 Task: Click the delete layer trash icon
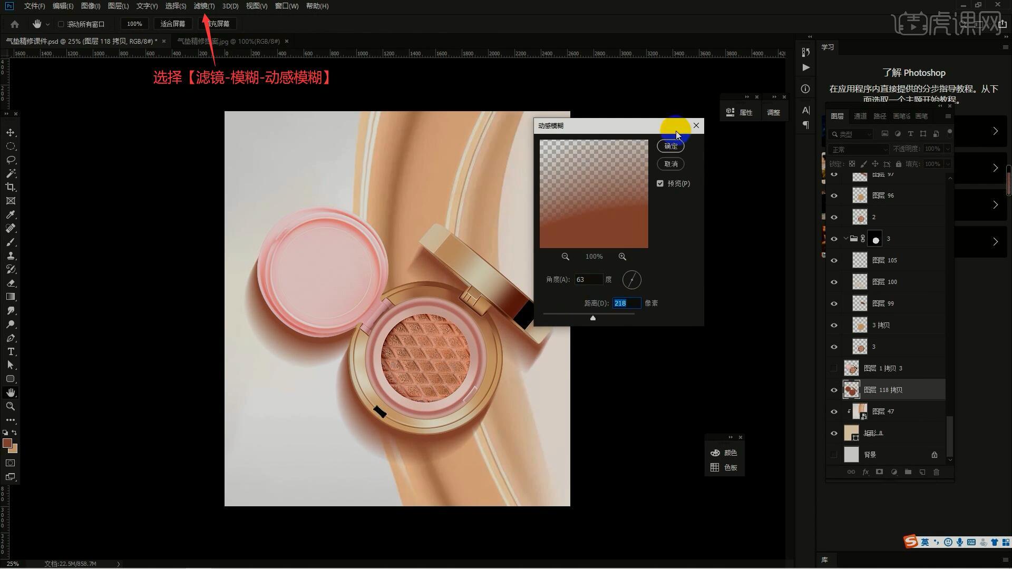[x=936, y=472]
